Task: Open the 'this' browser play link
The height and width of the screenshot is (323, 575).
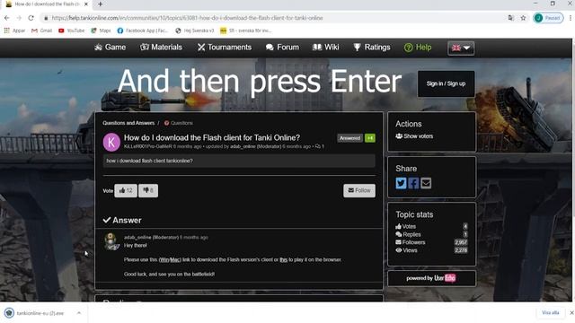Action: click(x=284, y=259)
